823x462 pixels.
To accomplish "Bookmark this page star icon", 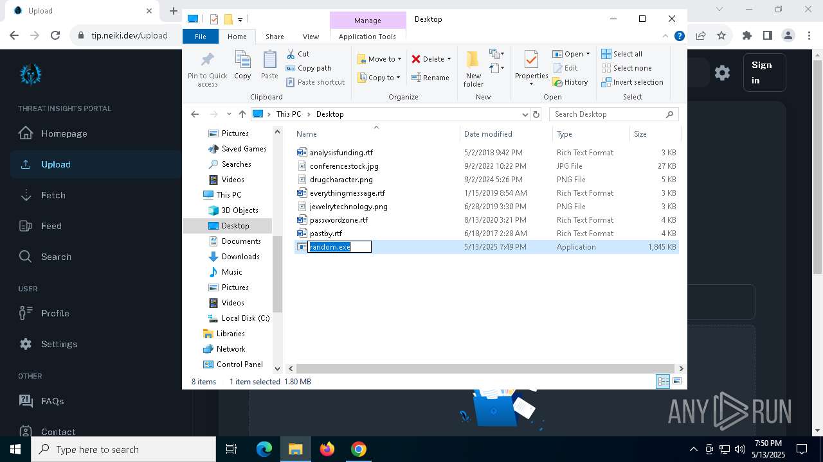I will 721,36.
